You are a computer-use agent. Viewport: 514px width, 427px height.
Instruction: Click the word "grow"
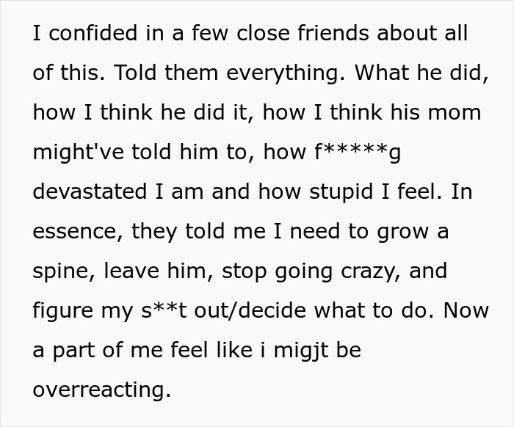(402, 232)
